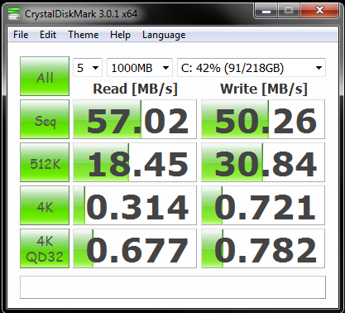Start the 512K random test
Screen dimensions: 345x313
(x=45, y=162)
